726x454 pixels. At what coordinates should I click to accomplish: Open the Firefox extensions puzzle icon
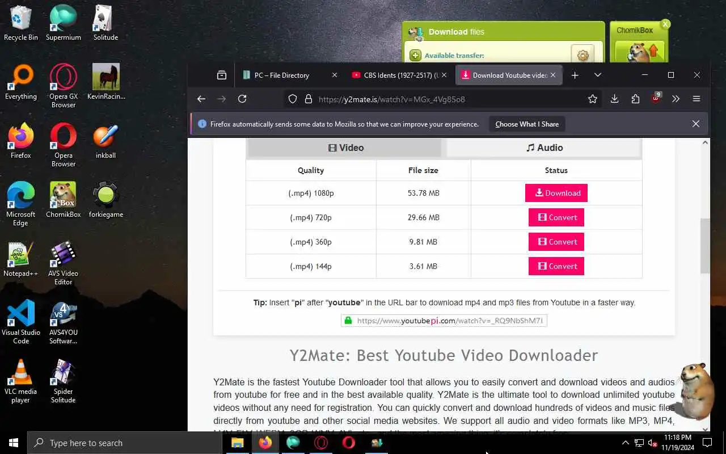point(635,99)
